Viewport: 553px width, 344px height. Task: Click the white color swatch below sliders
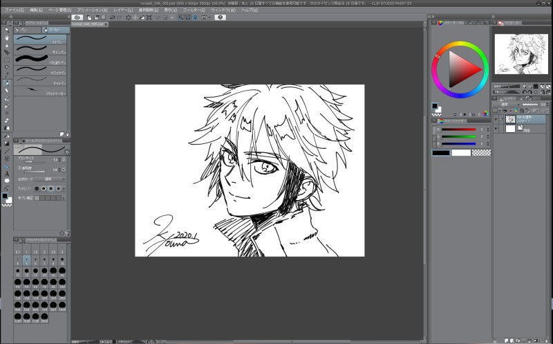(x=461, y=152)
